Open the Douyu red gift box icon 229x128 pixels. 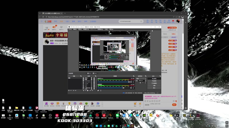[173, 21]
